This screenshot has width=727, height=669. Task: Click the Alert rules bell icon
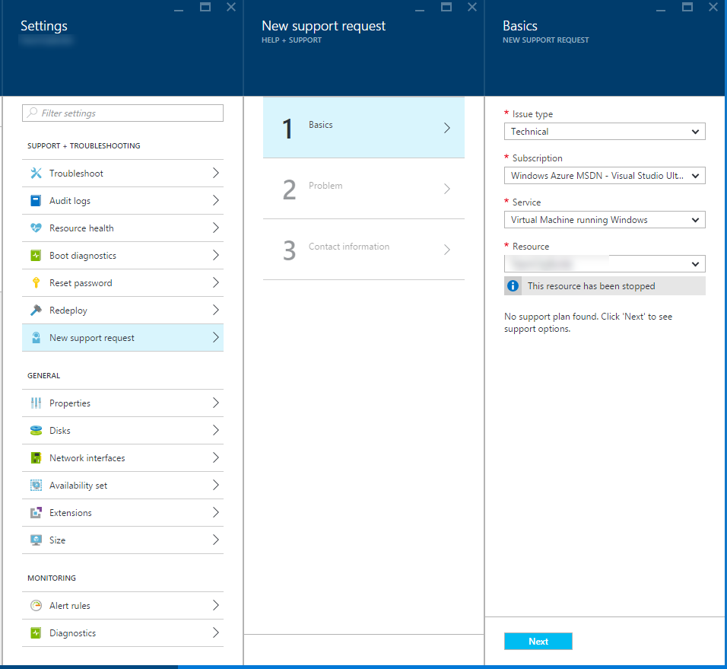pos(37,605)
